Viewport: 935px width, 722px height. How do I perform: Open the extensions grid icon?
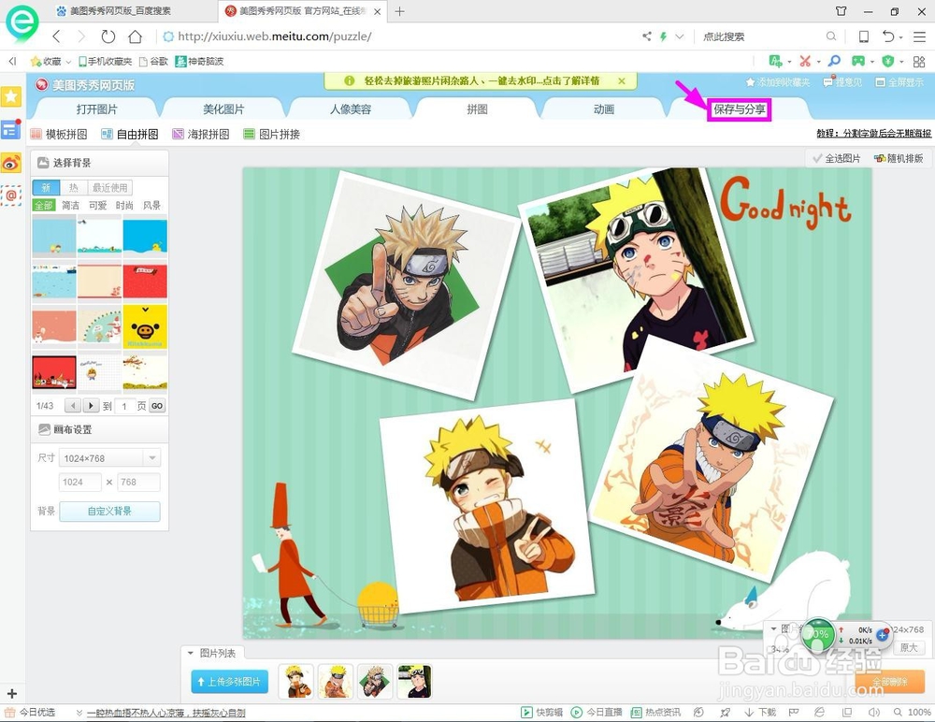pos(919,62)
